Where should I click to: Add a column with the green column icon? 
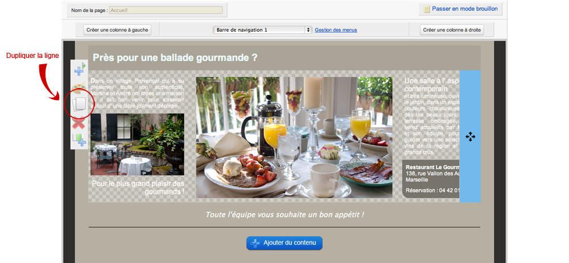point(79,140)
